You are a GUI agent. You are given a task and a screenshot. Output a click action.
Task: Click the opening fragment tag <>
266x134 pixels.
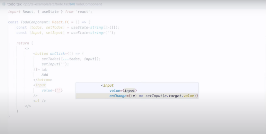tap(27, 49)
